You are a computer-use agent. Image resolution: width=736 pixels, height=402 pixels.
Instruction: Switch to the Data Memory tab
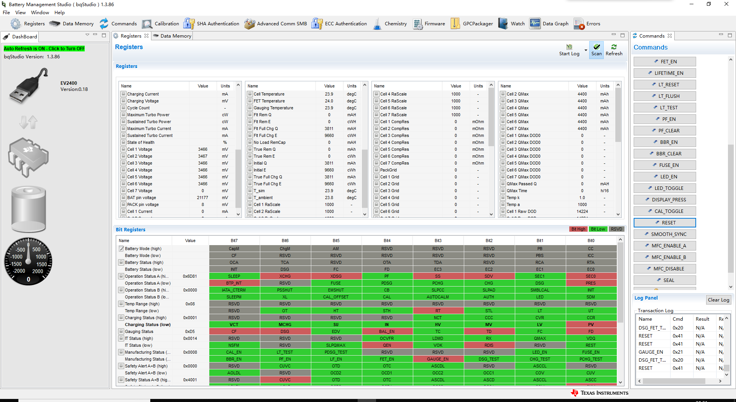pyautogui.click(x=172, y=36)
